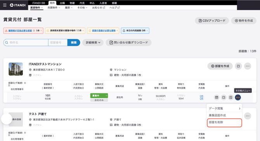Open the 賃貸物件 dropdown menu
This screenshot has height=141, width=260.
tap(36, 8)
